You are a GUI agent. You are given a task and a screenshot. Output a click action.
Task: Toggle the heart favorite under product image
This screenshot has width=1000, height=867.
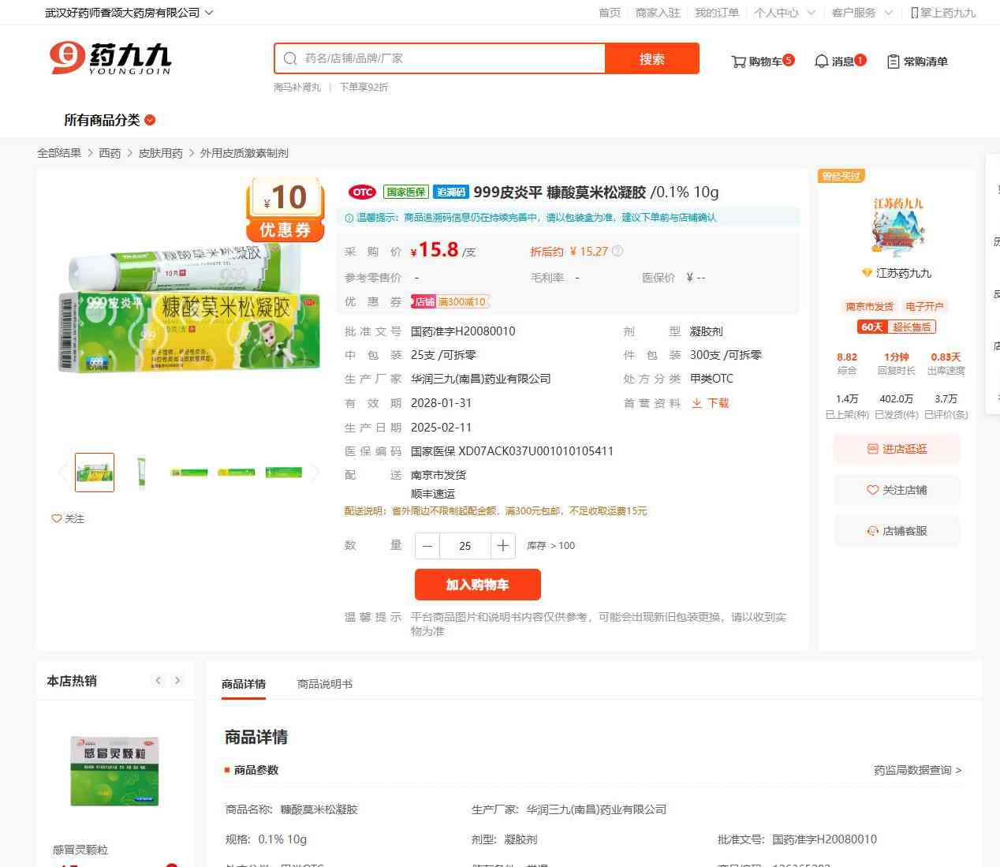(57, 519)
